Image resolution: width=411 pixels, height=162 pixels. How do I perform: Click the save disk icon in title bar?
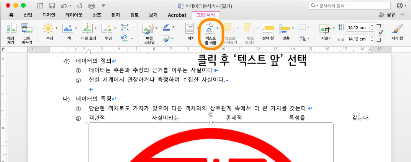click(52, 5)
